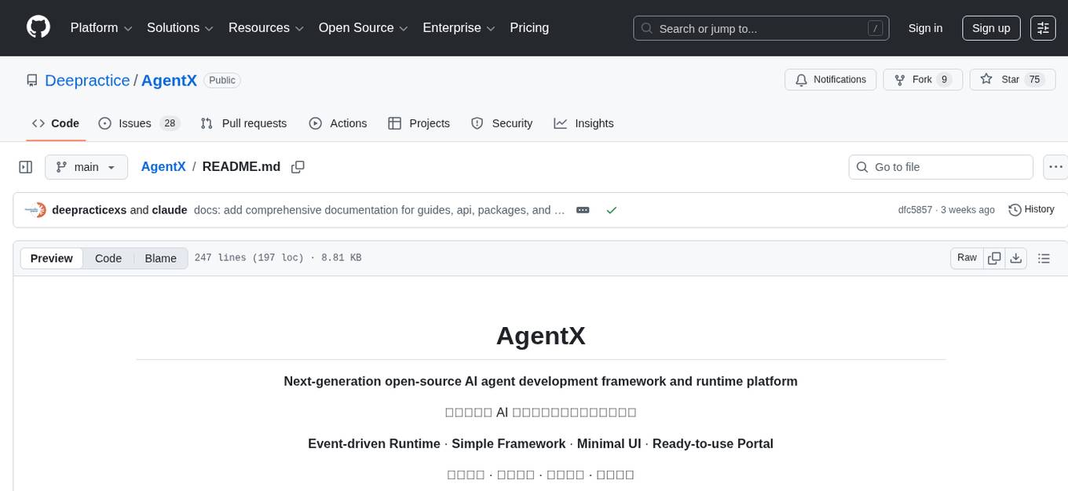Copy raw file contents icon
Screen dimensions: 1068x491
pyautogui.click(x=994, y=257)
